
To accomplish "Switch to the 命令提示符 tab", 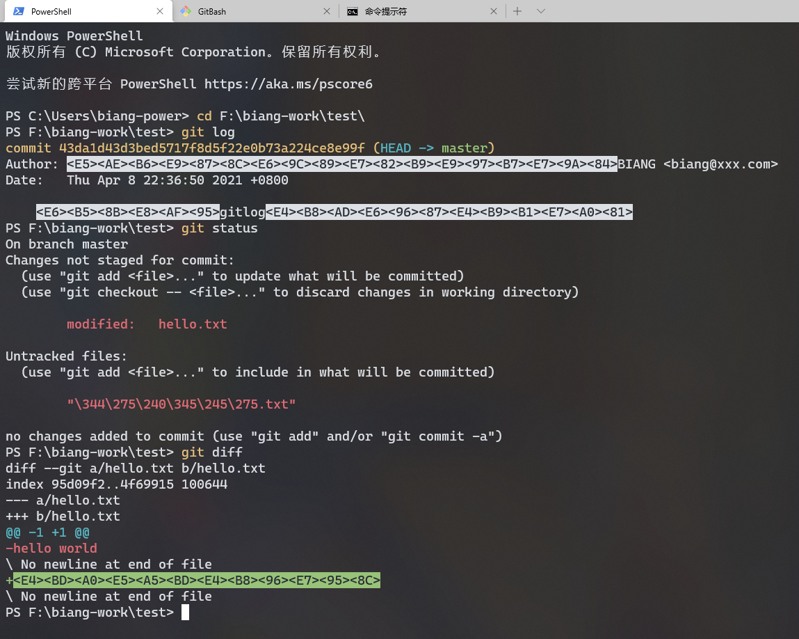I will click(x=386, y=11).
